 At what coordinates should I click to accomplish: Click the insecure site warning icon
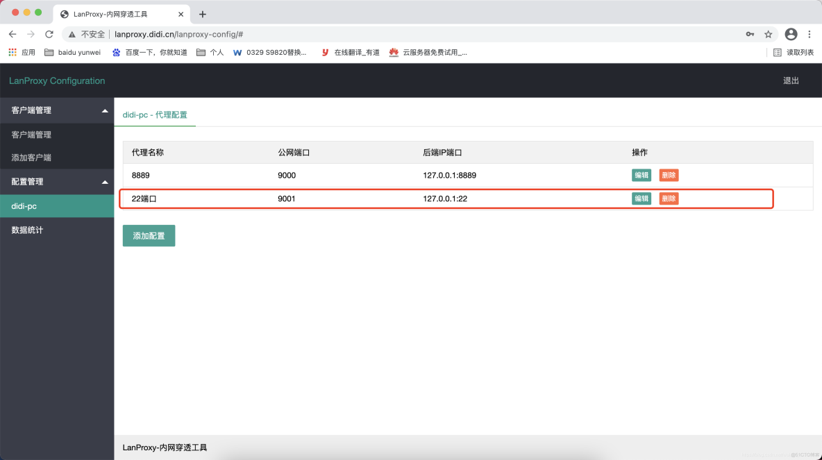point(72,34)
